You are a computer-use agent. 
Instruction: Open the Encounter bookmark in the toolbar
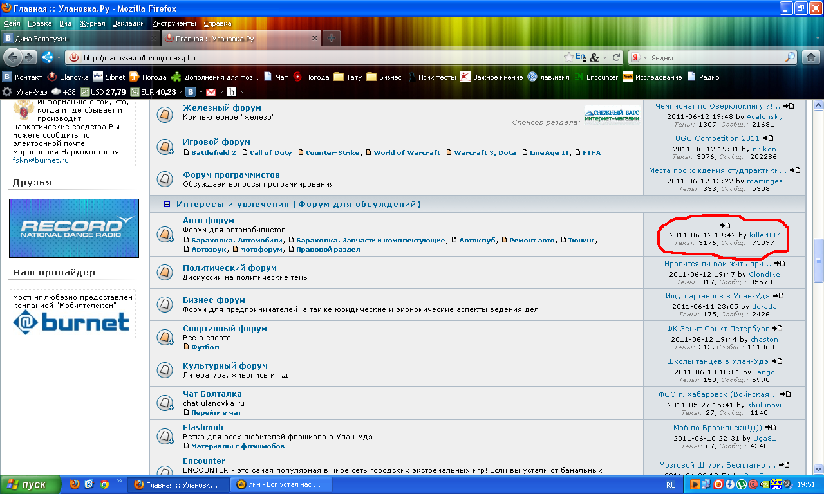point(596,77)
